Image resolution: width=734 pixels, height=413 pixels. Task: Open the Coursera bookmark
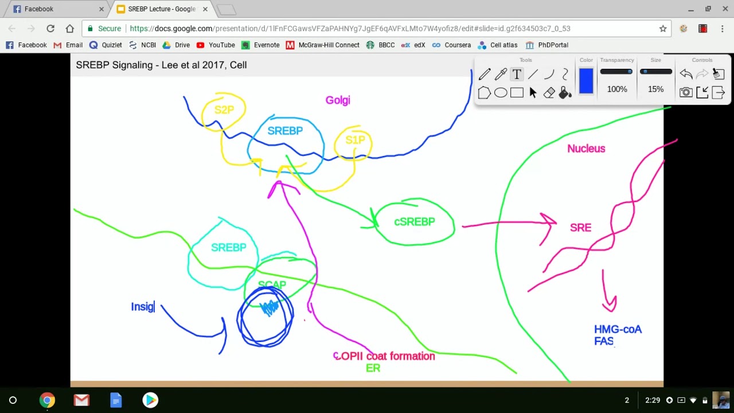click(x=451, y=45)
